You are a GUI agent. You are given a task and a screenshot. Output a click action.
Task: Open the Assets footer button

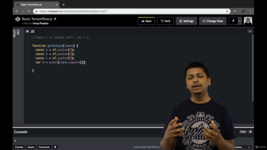click(x=31, y=147)
